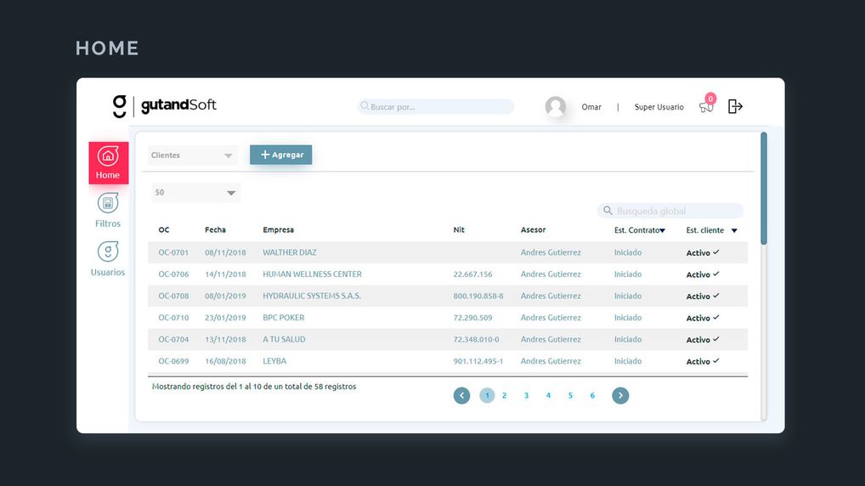Image resolution: width=865 pixels, height=486 pixels.
Task: Click the vertical scrollbar thumb
Action: (x=764, y=188)
